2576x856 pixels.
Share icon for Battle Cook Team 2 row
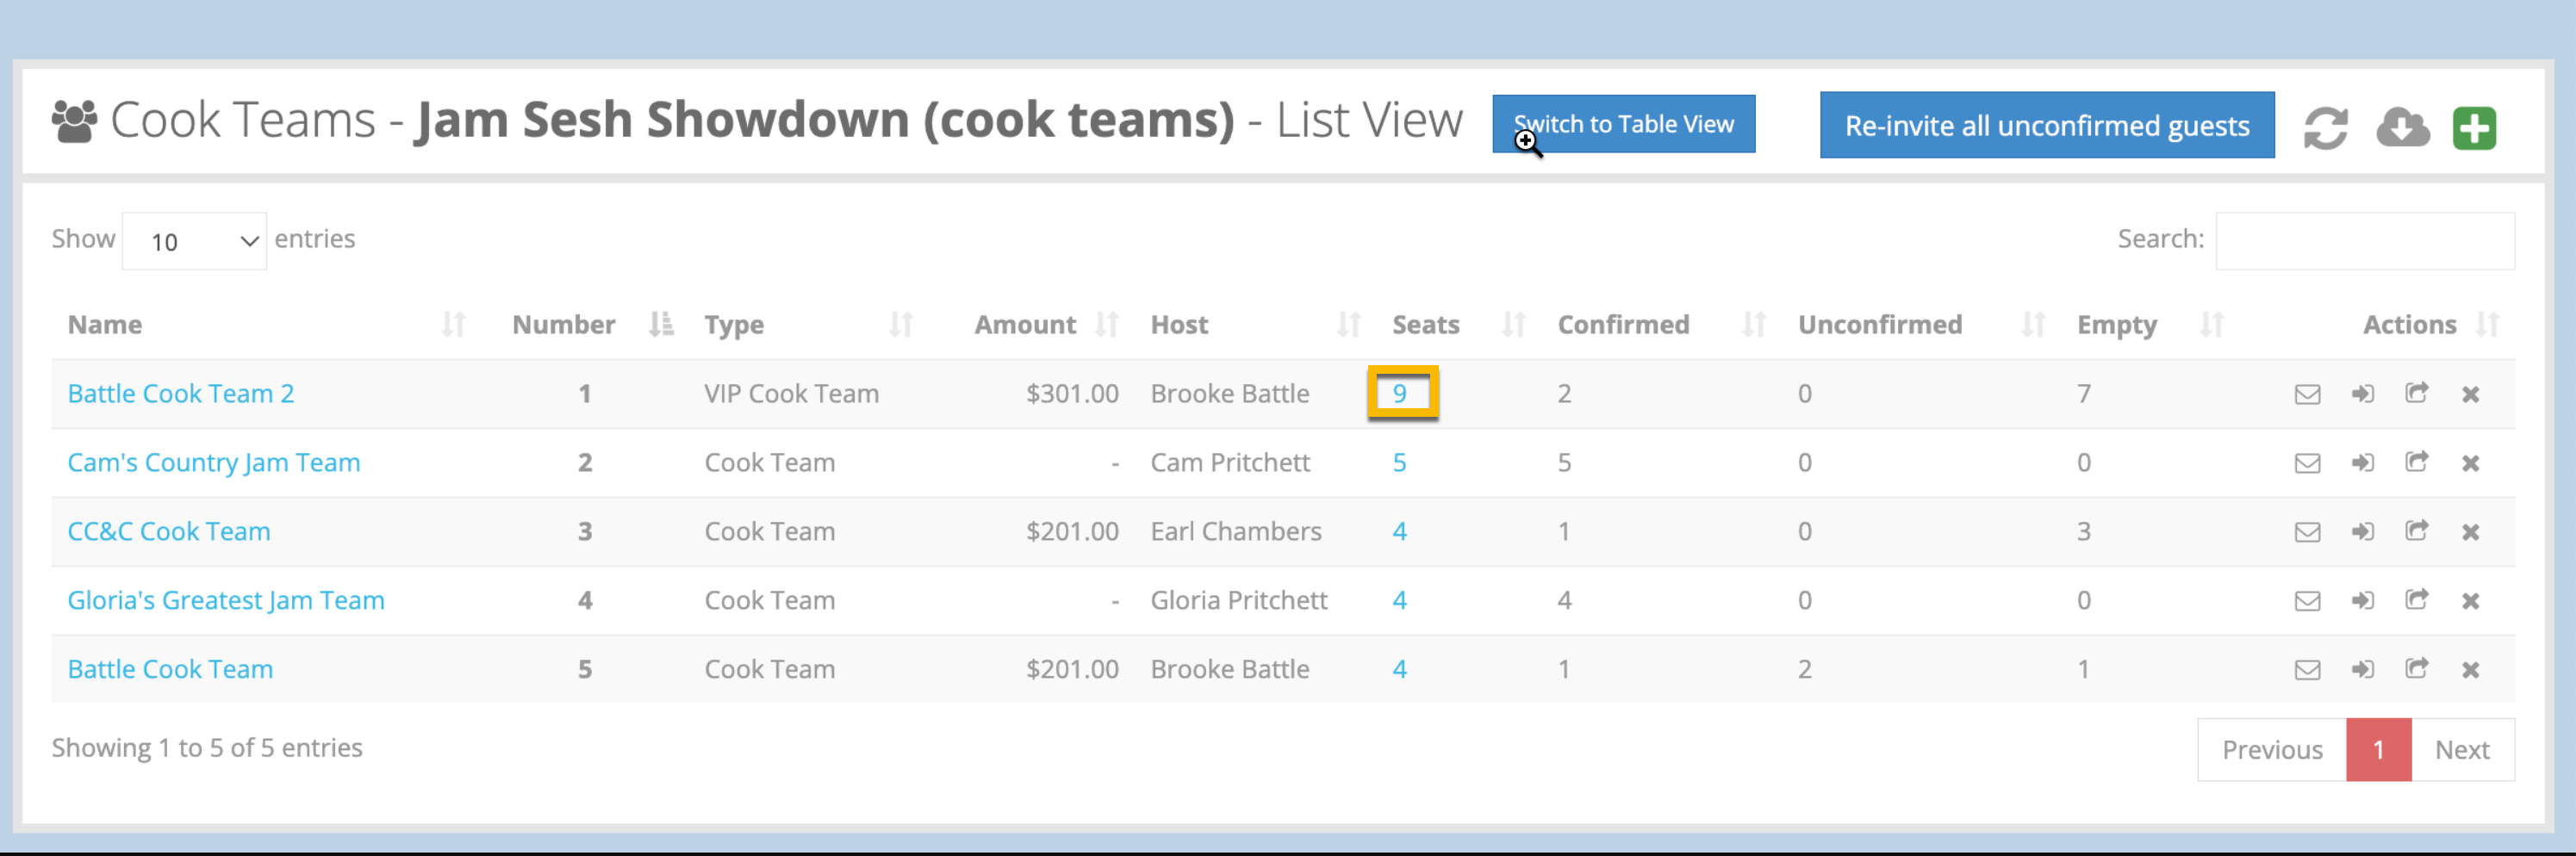[2416, 393]
